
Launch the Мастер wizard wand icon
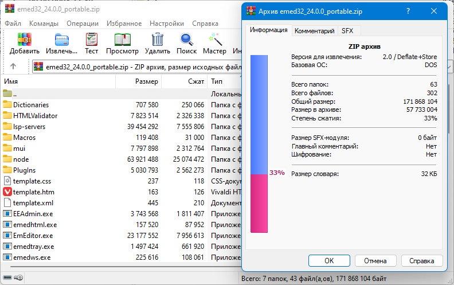click(x=215, y=39)
